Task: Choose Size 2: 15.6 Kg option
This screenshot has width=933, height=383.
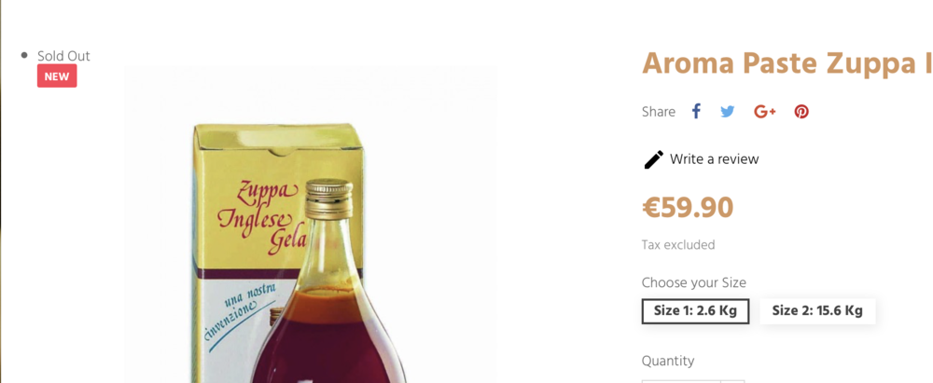Action: [x=817, y=311]
